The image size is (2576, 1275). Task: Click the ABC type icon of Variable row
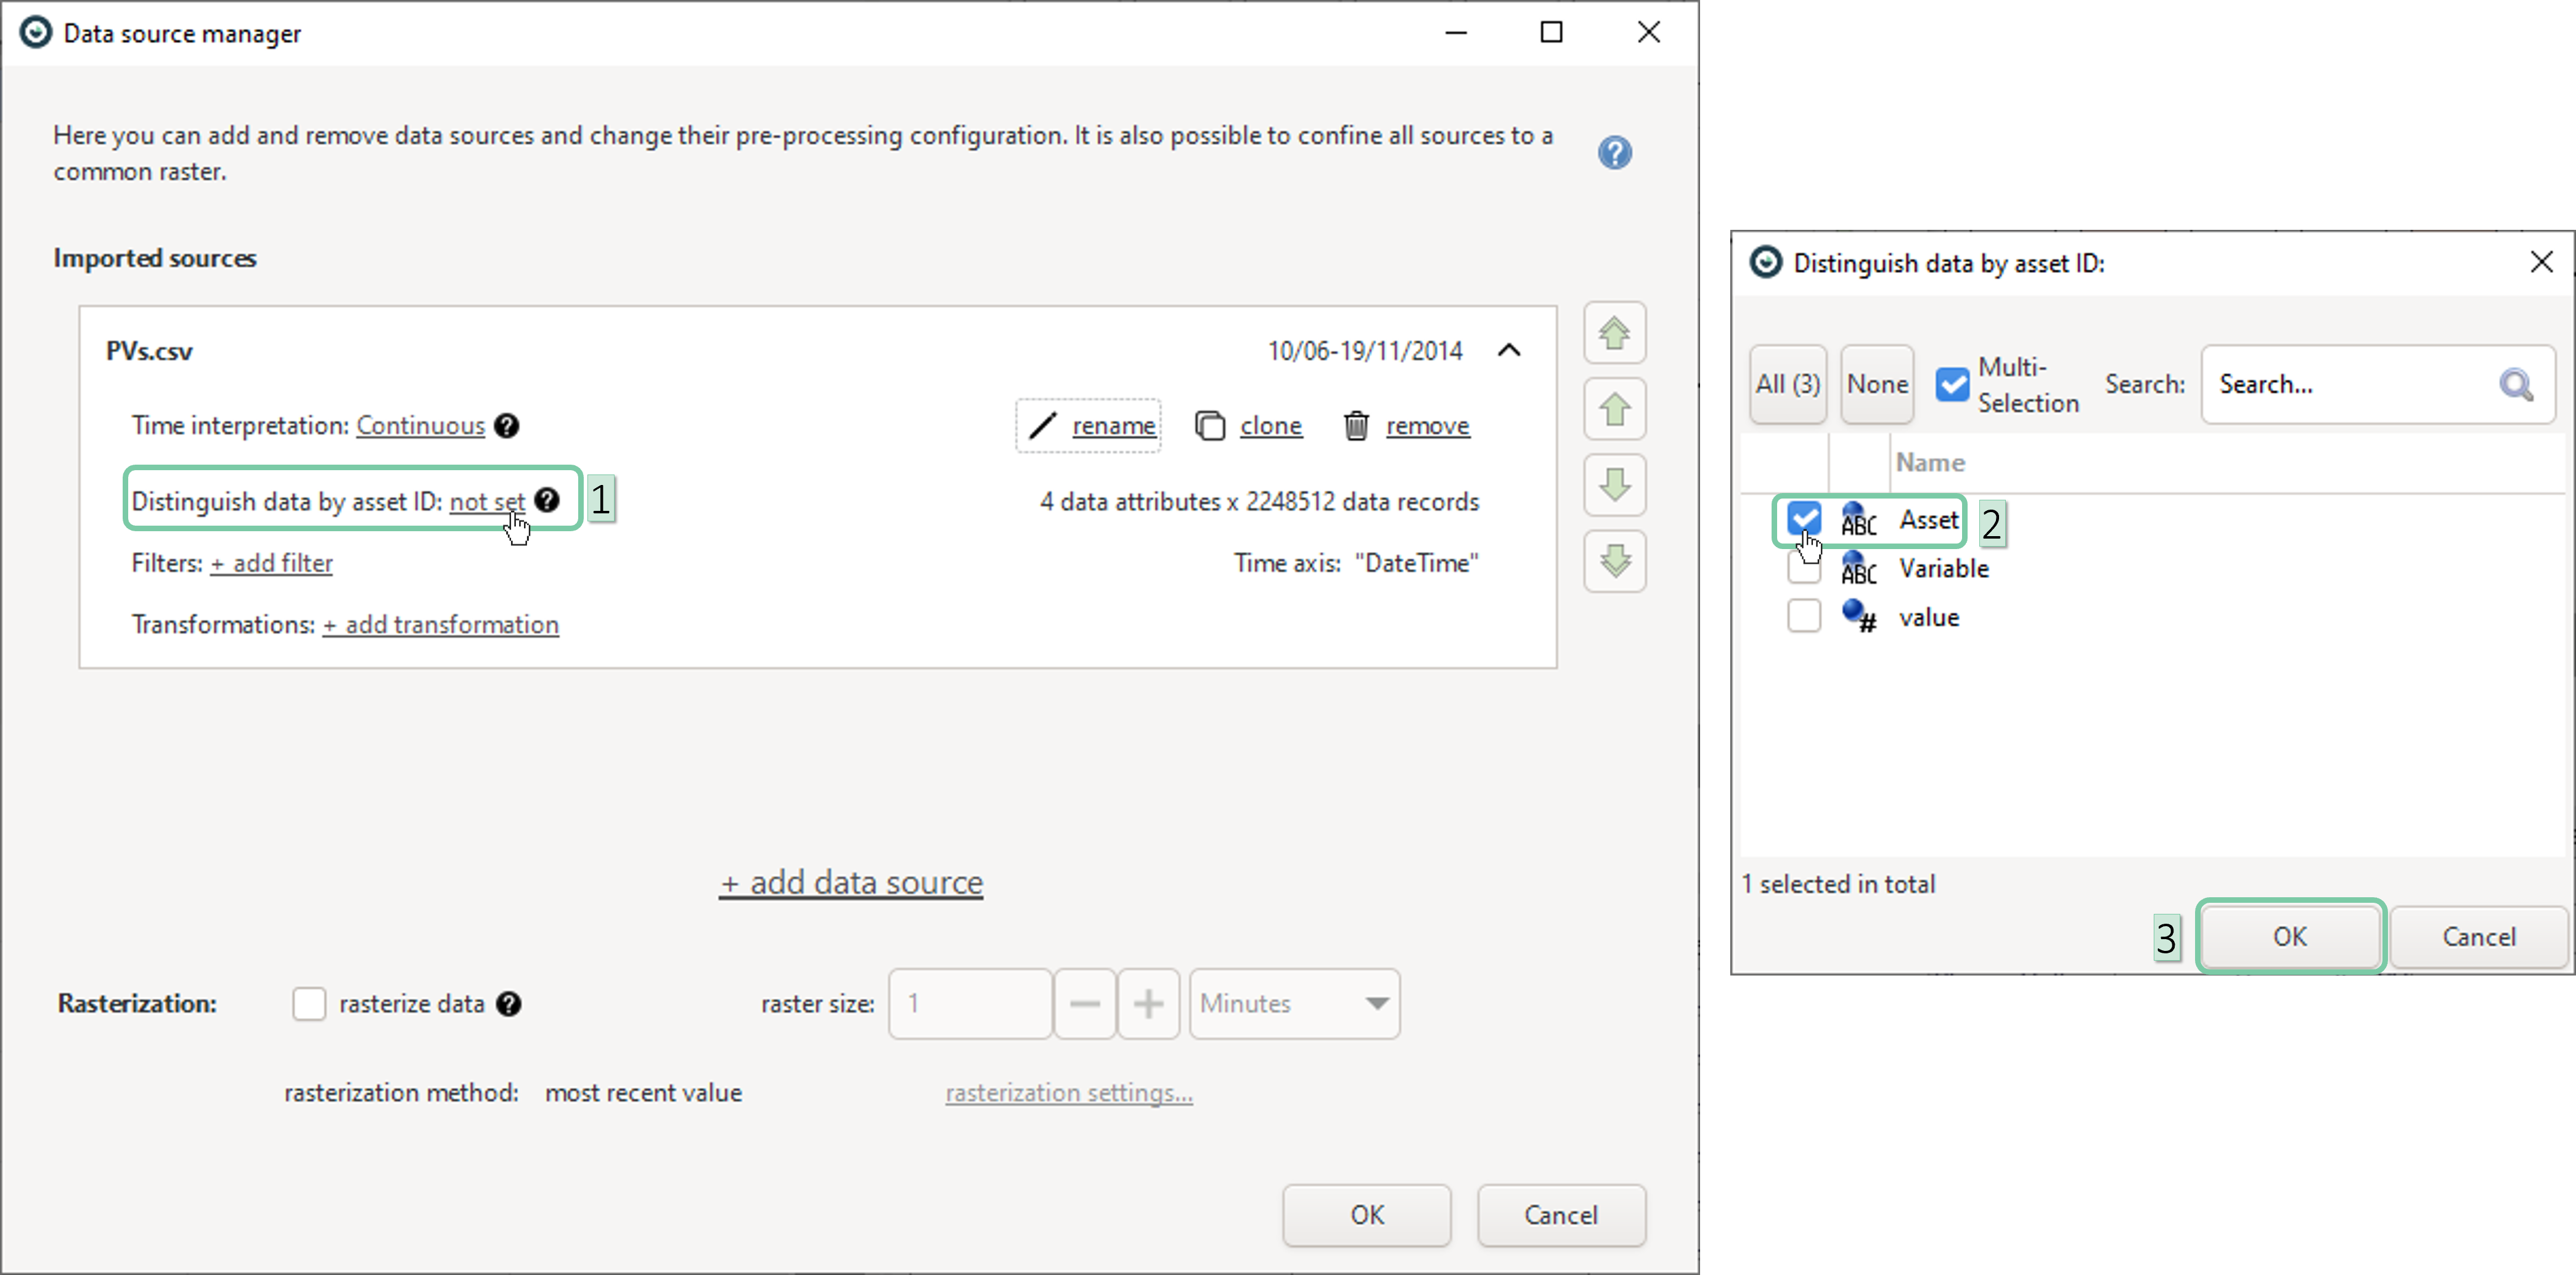click(x=1858, y=569)
